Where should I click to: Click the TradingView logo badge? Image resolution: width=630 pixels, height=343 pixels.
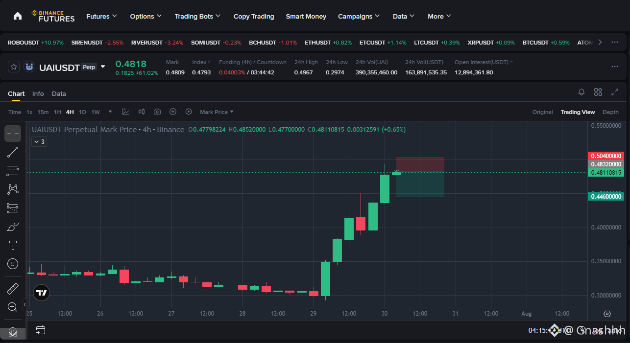(42, 293)
